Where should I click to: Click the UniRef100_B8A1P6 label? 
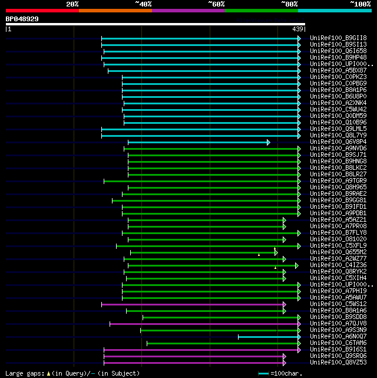coord(338,90)
